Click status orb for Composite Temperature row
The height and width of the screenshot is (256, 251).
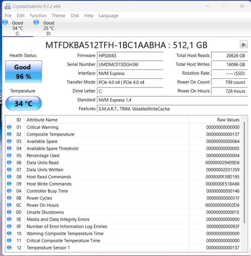coord(9,134)
